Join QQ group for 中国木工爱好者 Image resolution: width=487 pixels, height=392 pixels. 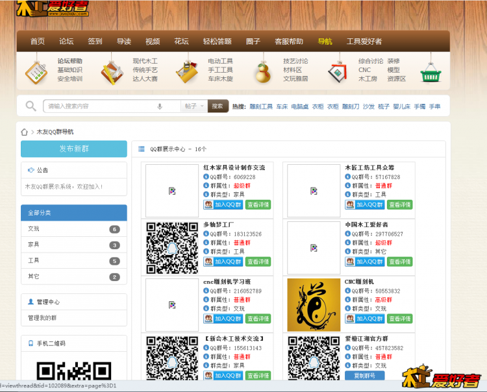[x=365, y=262]
